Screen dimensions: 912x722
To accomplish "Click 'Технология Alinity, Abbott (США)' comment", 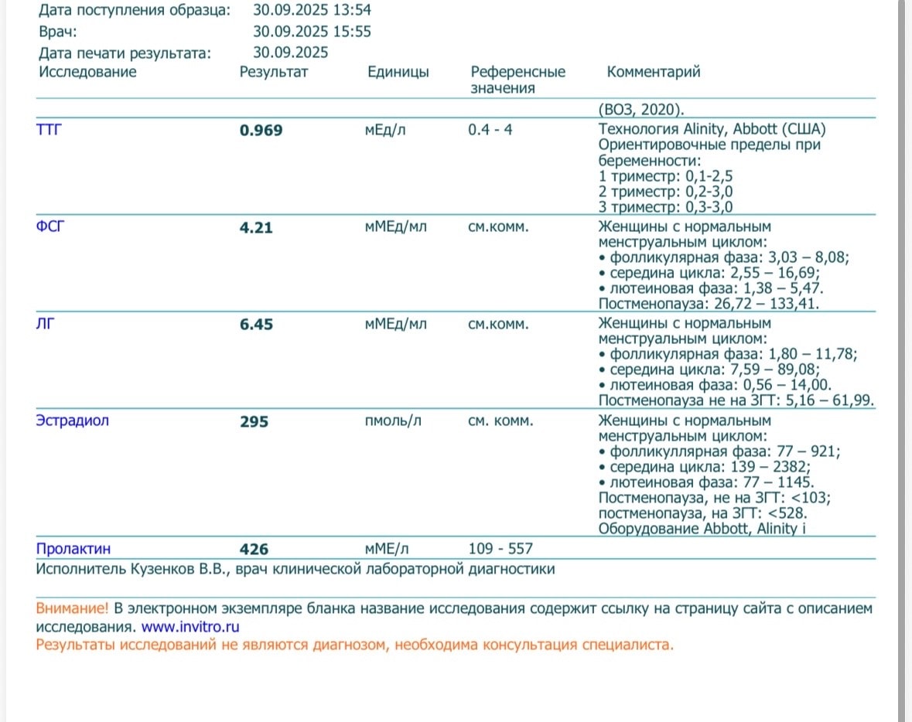I will (x=712, y=129).
